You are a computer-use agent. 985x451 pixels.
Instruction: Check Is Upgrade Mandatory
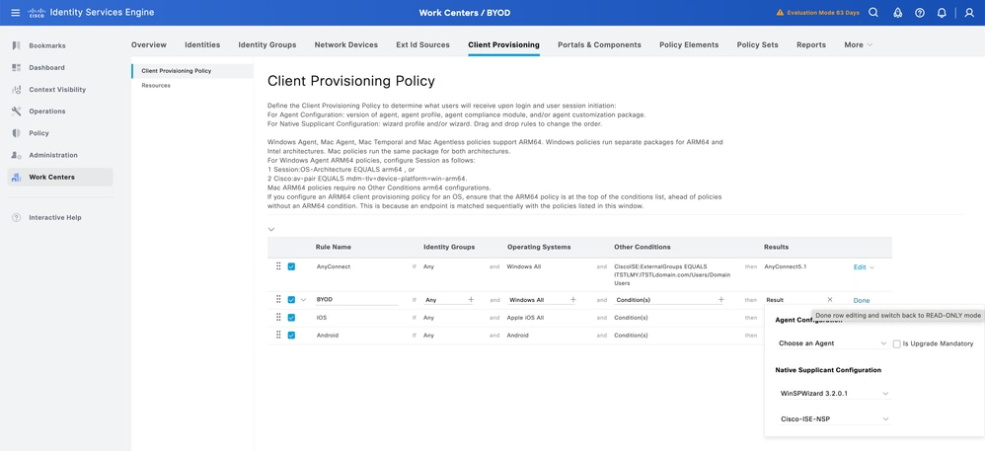[x=896, y=343]
